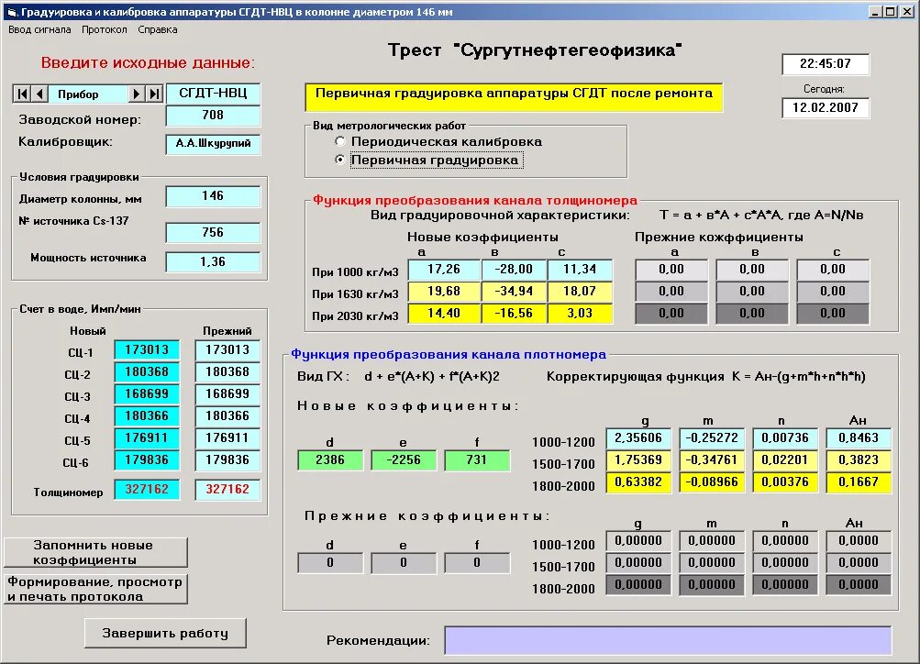Go to first record in Прибор navigator
The width and height of the screenshot is (920, 664).
(22, 94)
